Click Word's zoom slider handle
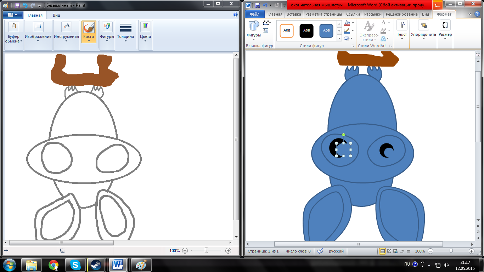Viewport: 484px width, 272px height. tap(451, 251)
